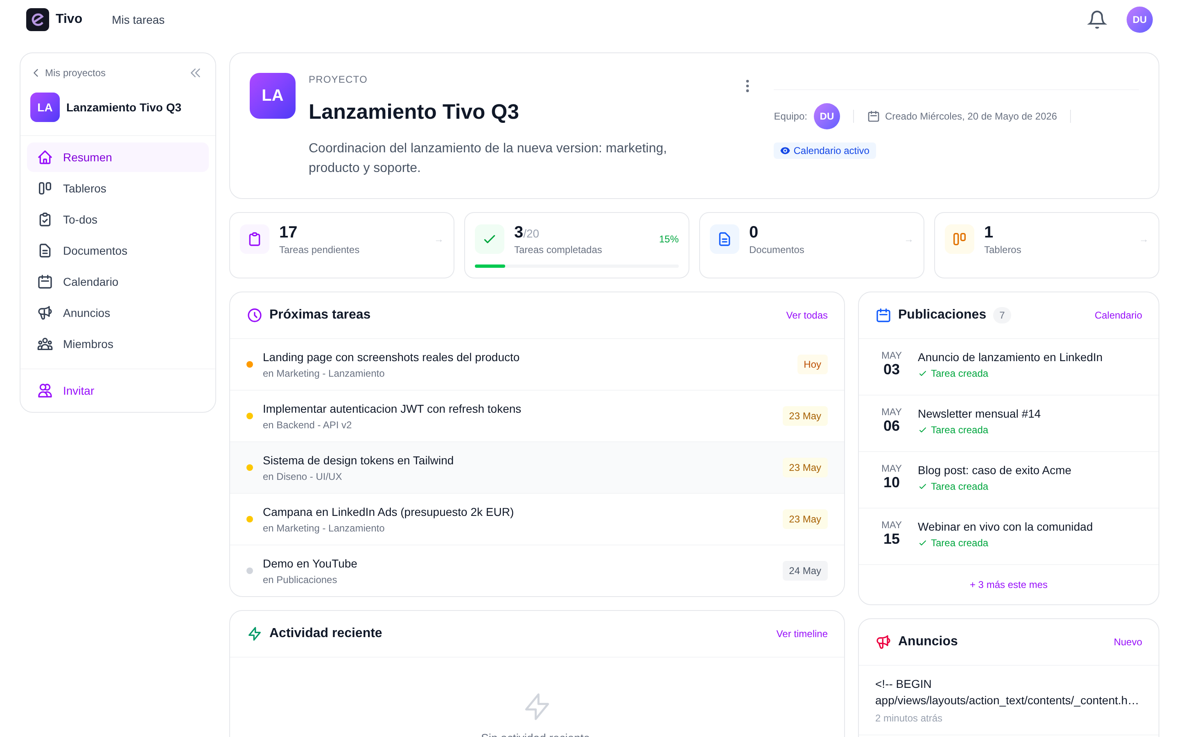Go back to Mis proyectos
1179x737 pixels.
point(69,73)
